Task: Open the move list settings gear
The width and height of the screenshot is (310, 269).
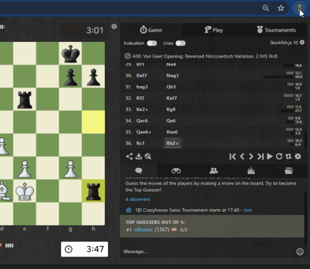Action: [x=298, y=157]
